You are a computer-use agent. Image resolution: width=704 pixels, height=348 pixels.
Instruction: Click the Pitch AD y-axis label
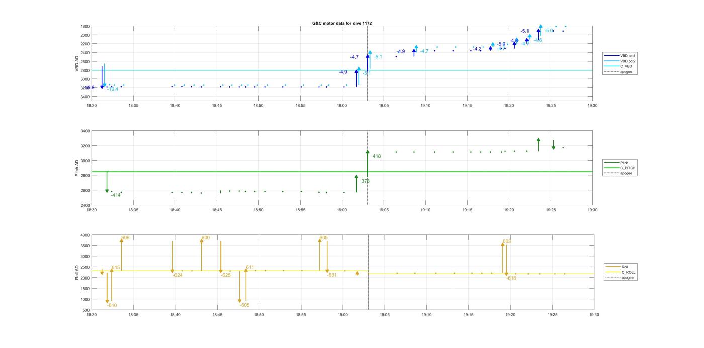coord(77,168)
